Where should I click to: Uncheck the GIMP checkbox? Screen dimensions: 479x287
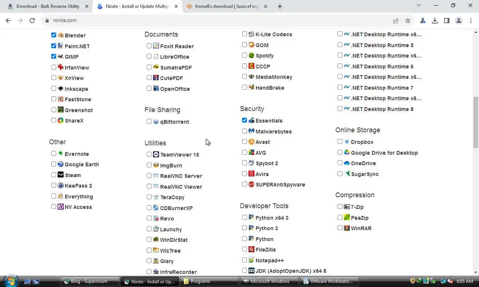coord(54,56)
